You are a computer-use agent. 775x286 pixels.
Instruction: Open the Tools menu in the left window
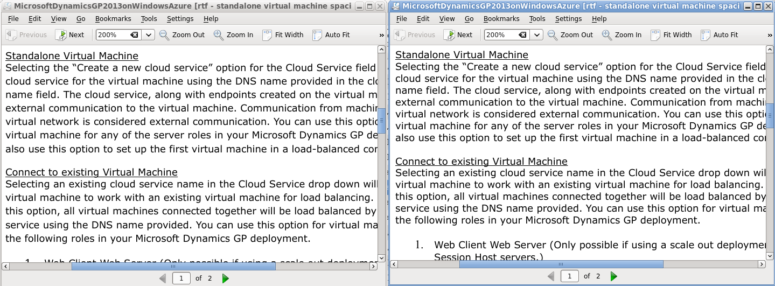pos(149,18)
